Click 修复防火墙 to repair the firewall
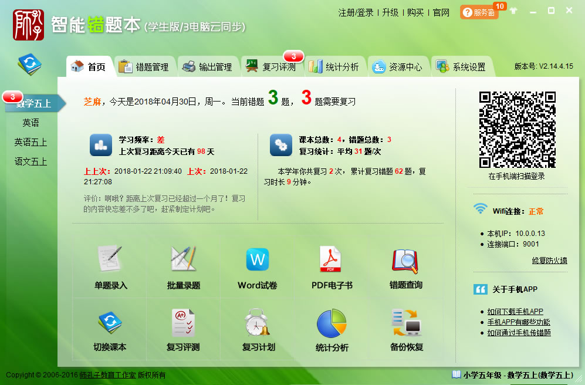Screen dimensions: 585x385 (550, 260)
